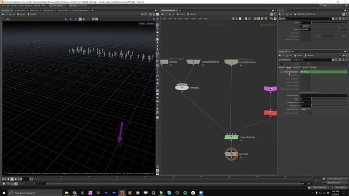Click the sticky note icon in network toolbar
Screen dimensions: 349x196
tap(258, 19)
